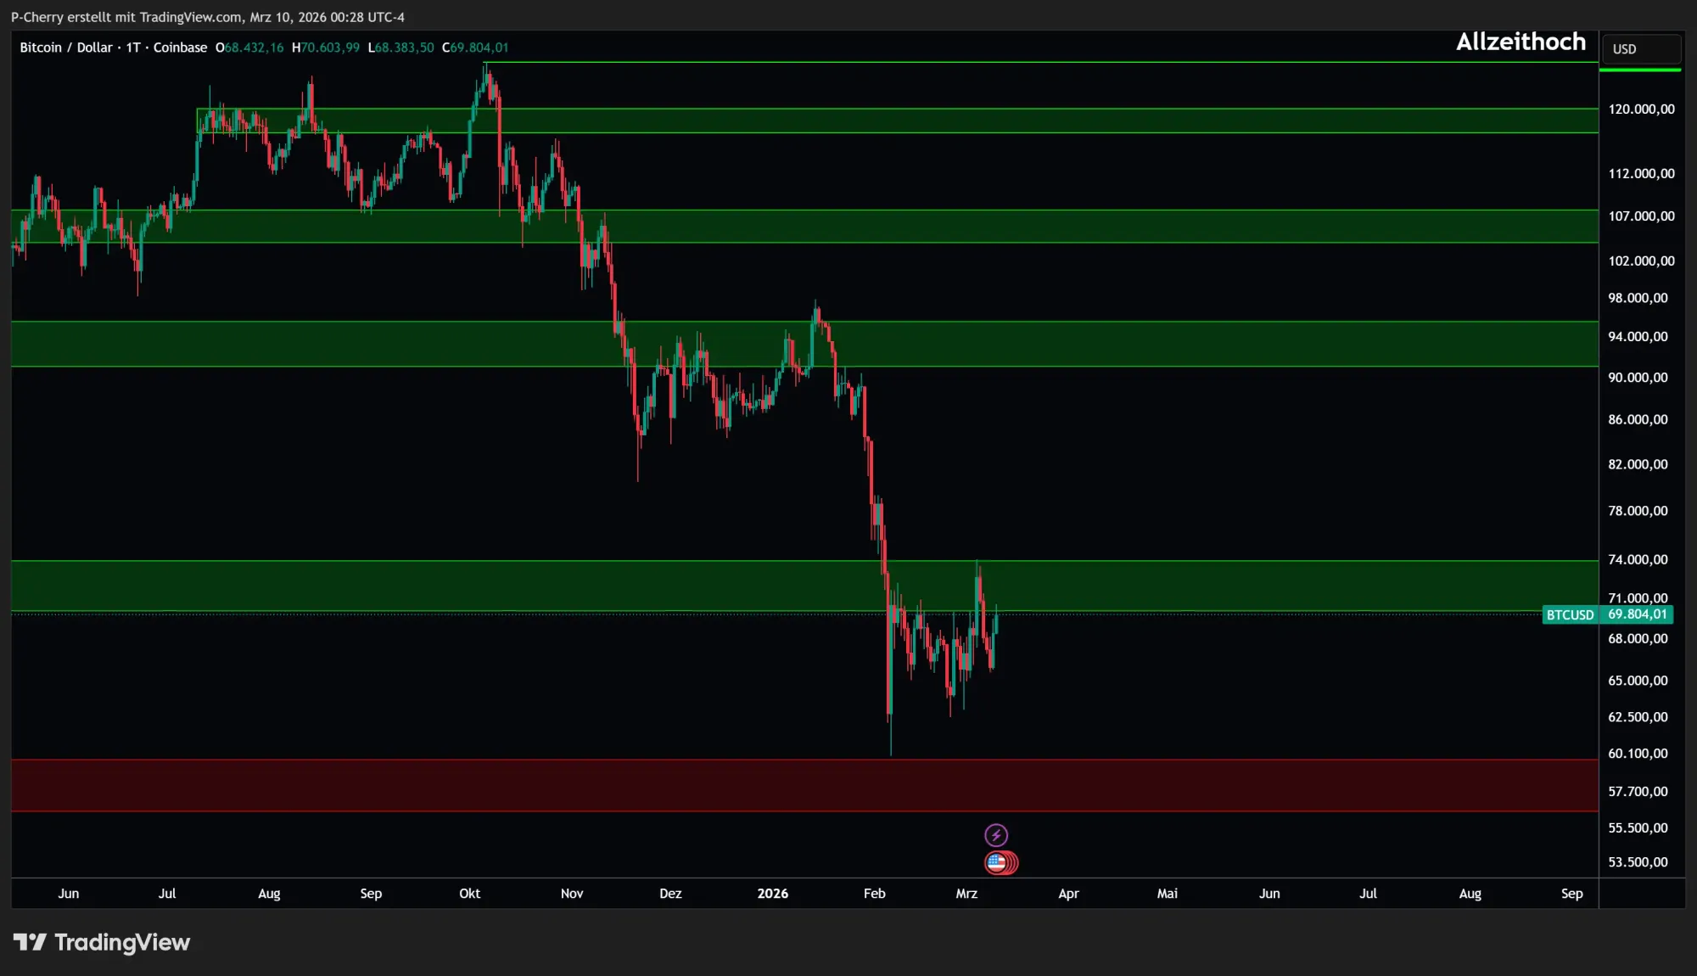The width and height of the screenshot is (1697, 976).
Task: Click the purple lightning event icon
Action: 996,835
